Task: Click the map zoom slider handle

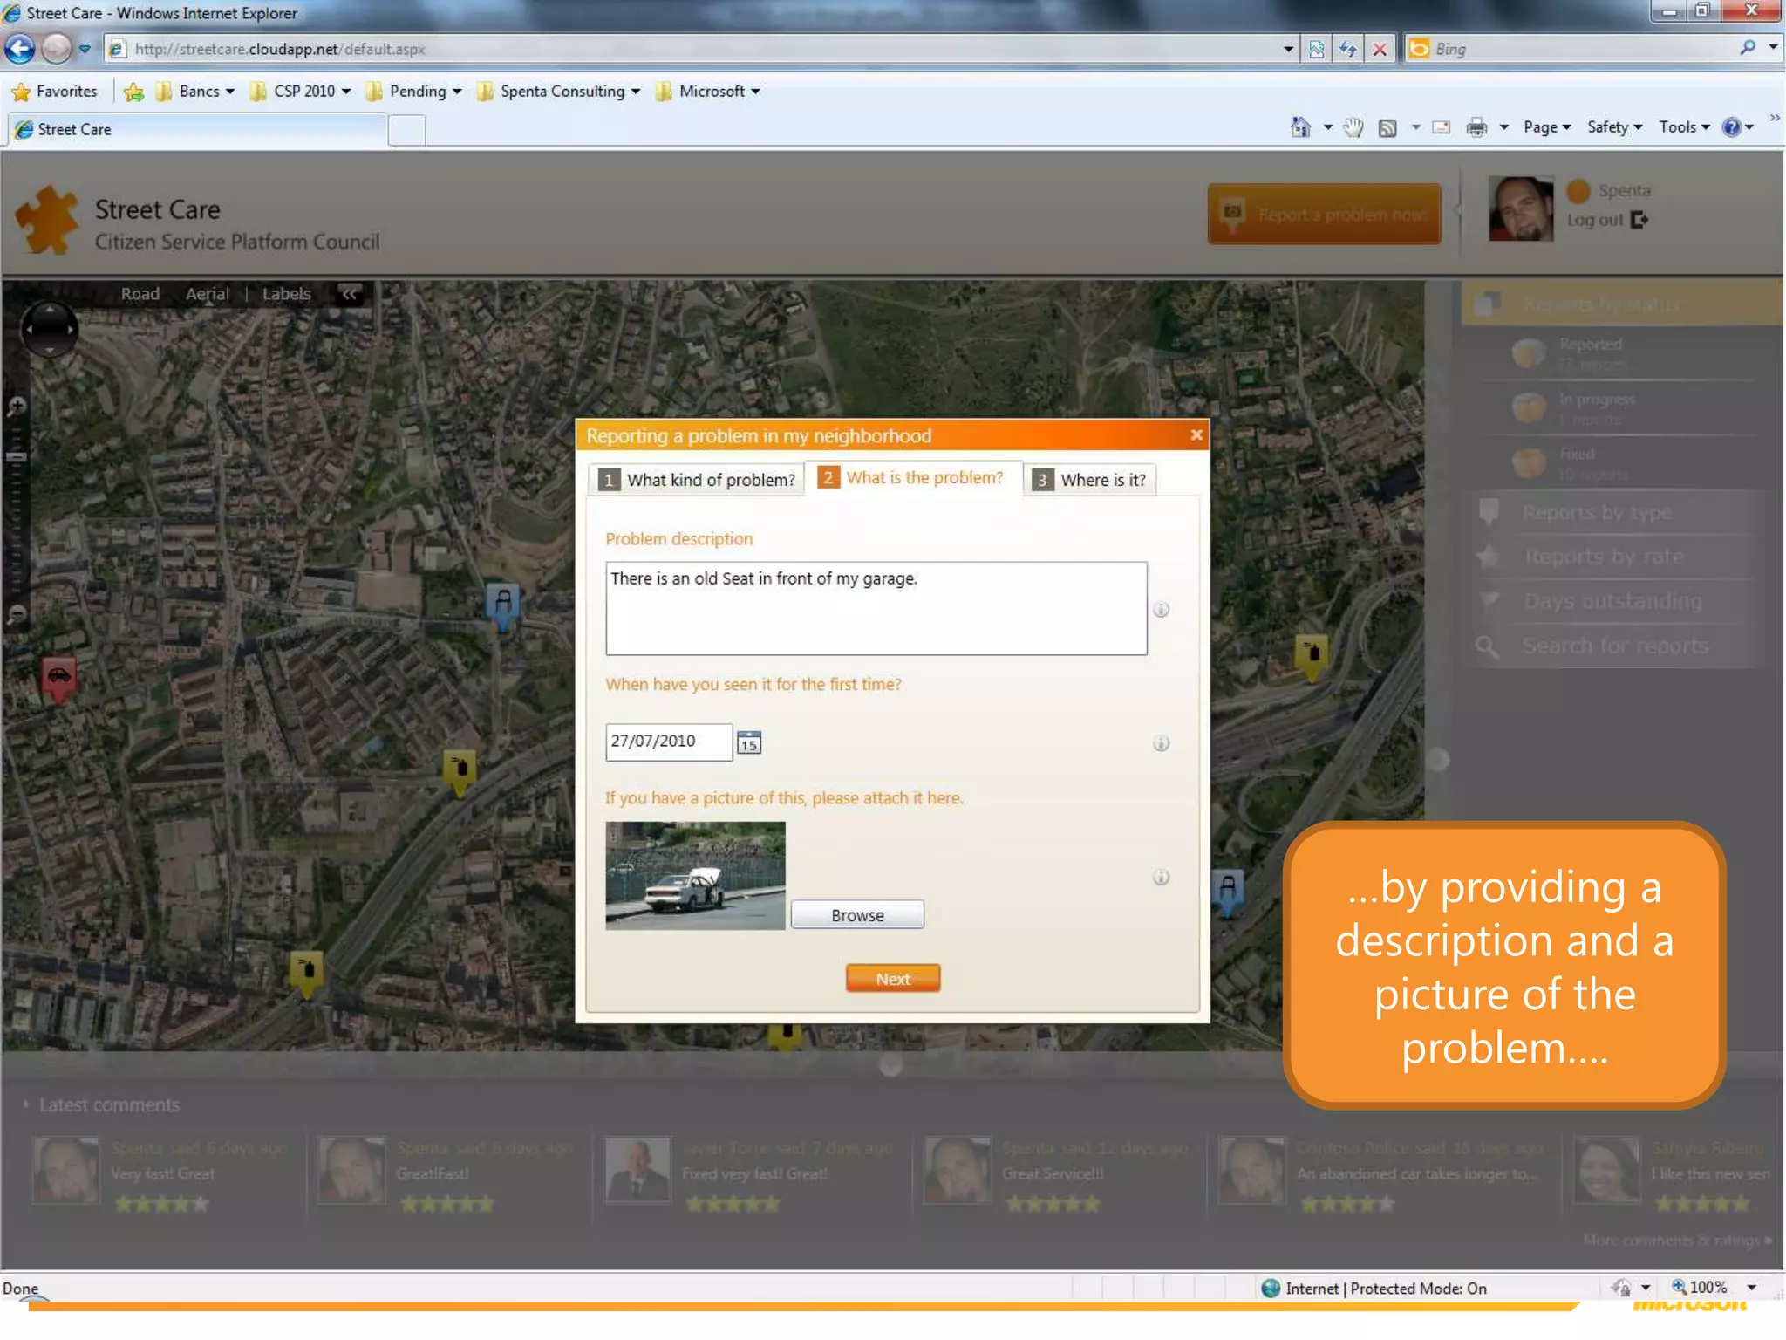Action: pyautogui.click(x=16, y=457)
